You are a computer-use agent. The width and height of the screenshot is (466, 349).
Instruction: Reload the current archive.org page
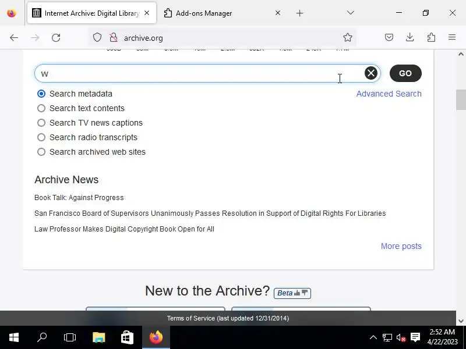click(x=56, y=38)
